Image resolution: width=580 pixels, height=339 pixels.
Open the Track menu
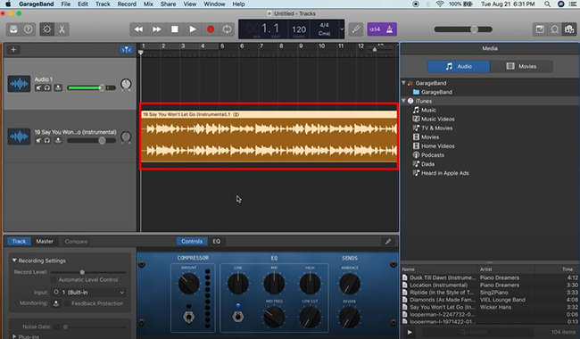click(x=103, y=4)
